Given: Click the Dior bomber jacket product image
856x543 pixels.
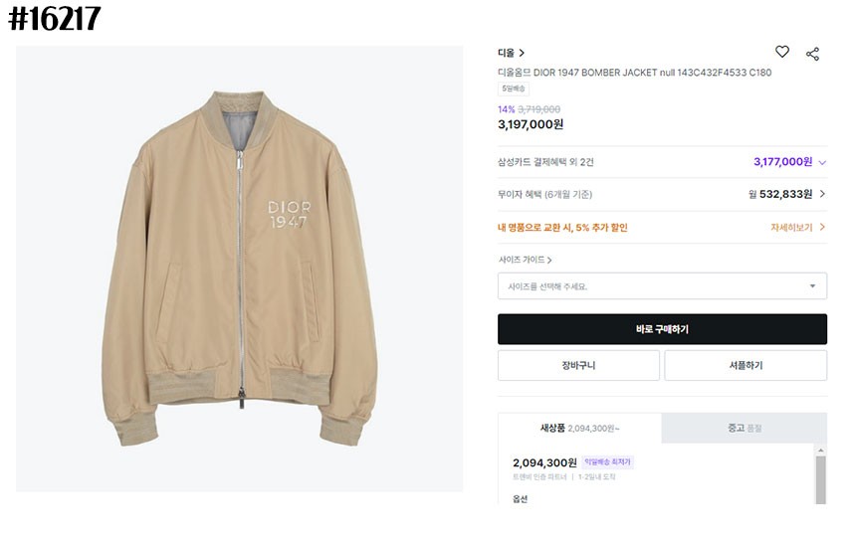Looking at the screenshot, I should pos(240,269).
